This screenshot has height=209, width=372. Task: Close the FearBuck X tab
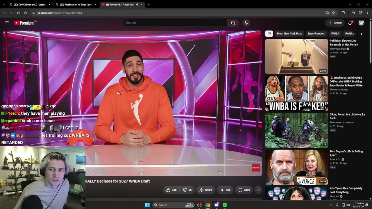coord(95,5)
